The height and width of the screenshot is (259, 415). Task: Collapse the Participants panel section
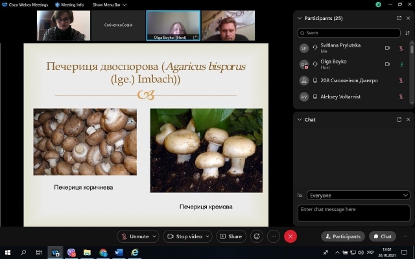tap(299, 18)
